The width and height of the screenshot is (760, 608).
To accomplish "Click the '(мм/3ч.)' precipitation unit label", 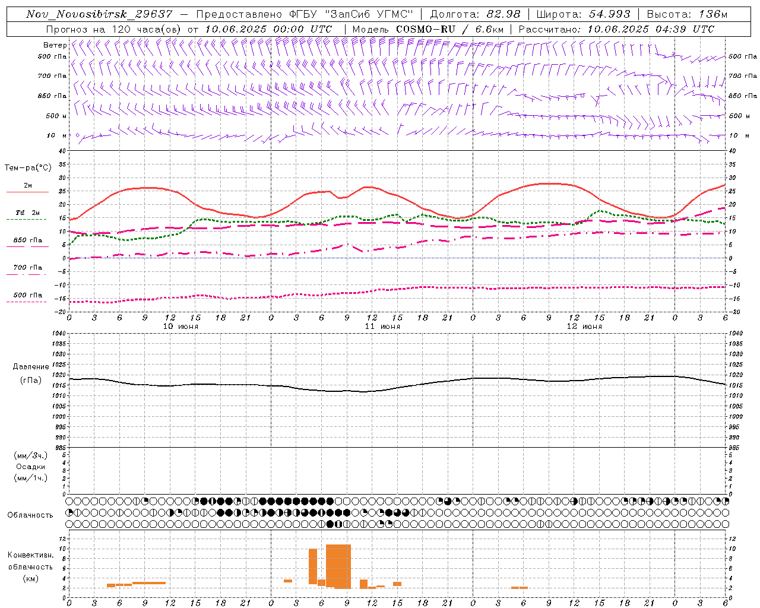I will point(31,455).
